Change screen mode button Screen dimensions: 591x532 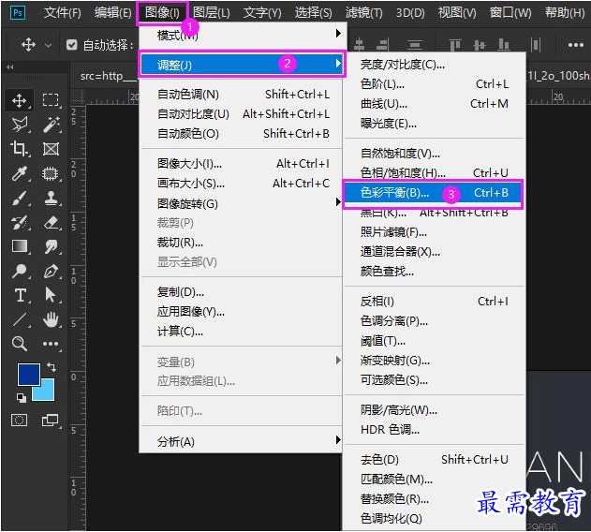coord(51,420)
